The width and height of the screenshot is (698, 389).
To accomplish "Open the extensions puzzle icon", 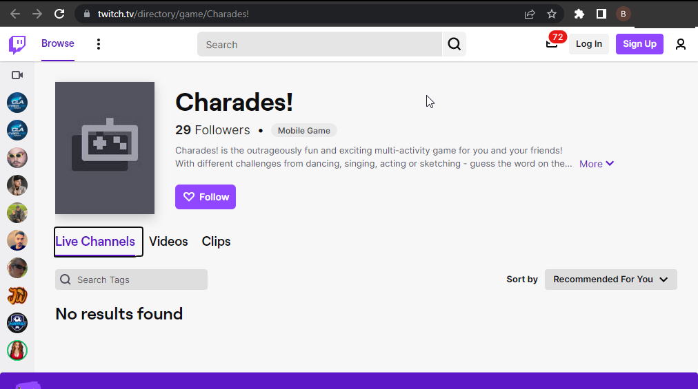I will pyautogui.click(x=579, y=14).
